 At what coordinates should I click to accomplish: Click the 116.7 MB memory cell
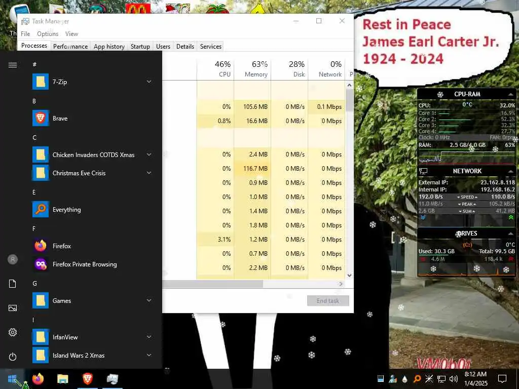pos(252,168)
